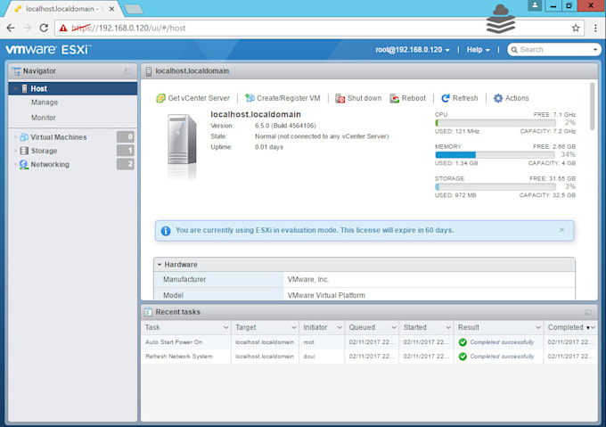Open the Initiator column dropdown
The width and height of the screenshot is (606, 427).
(340, 327)
